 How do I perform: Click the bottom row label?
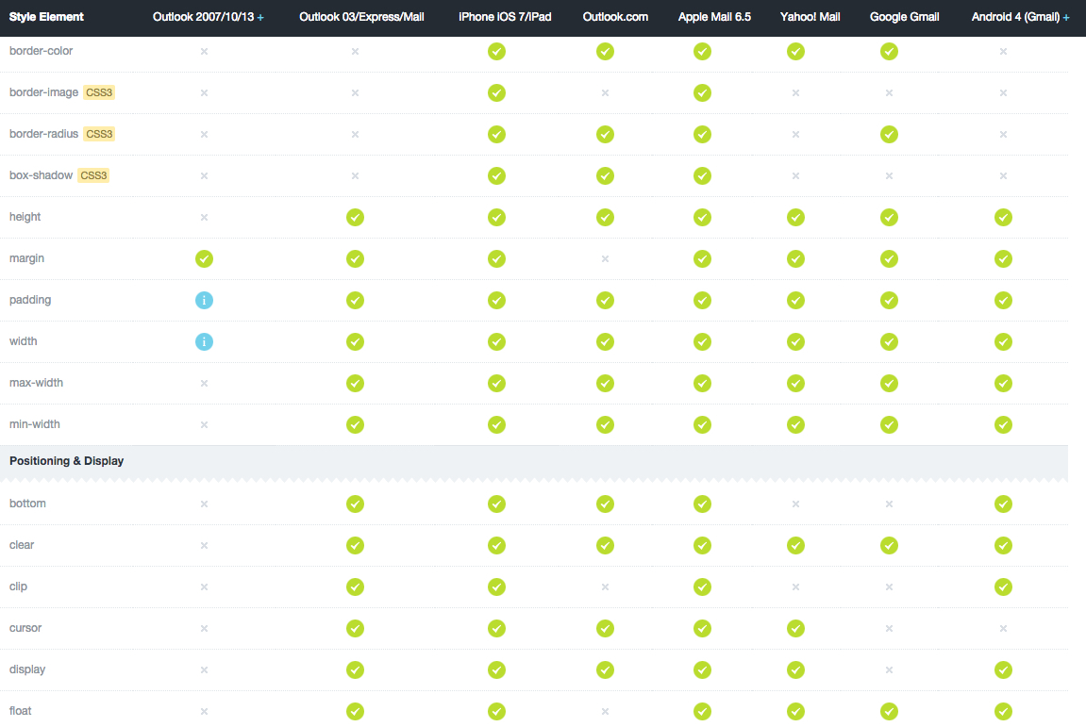pyautogui.click(x=27, y=504)
